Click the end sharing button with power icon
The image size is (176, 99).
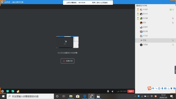click(67, 61)
